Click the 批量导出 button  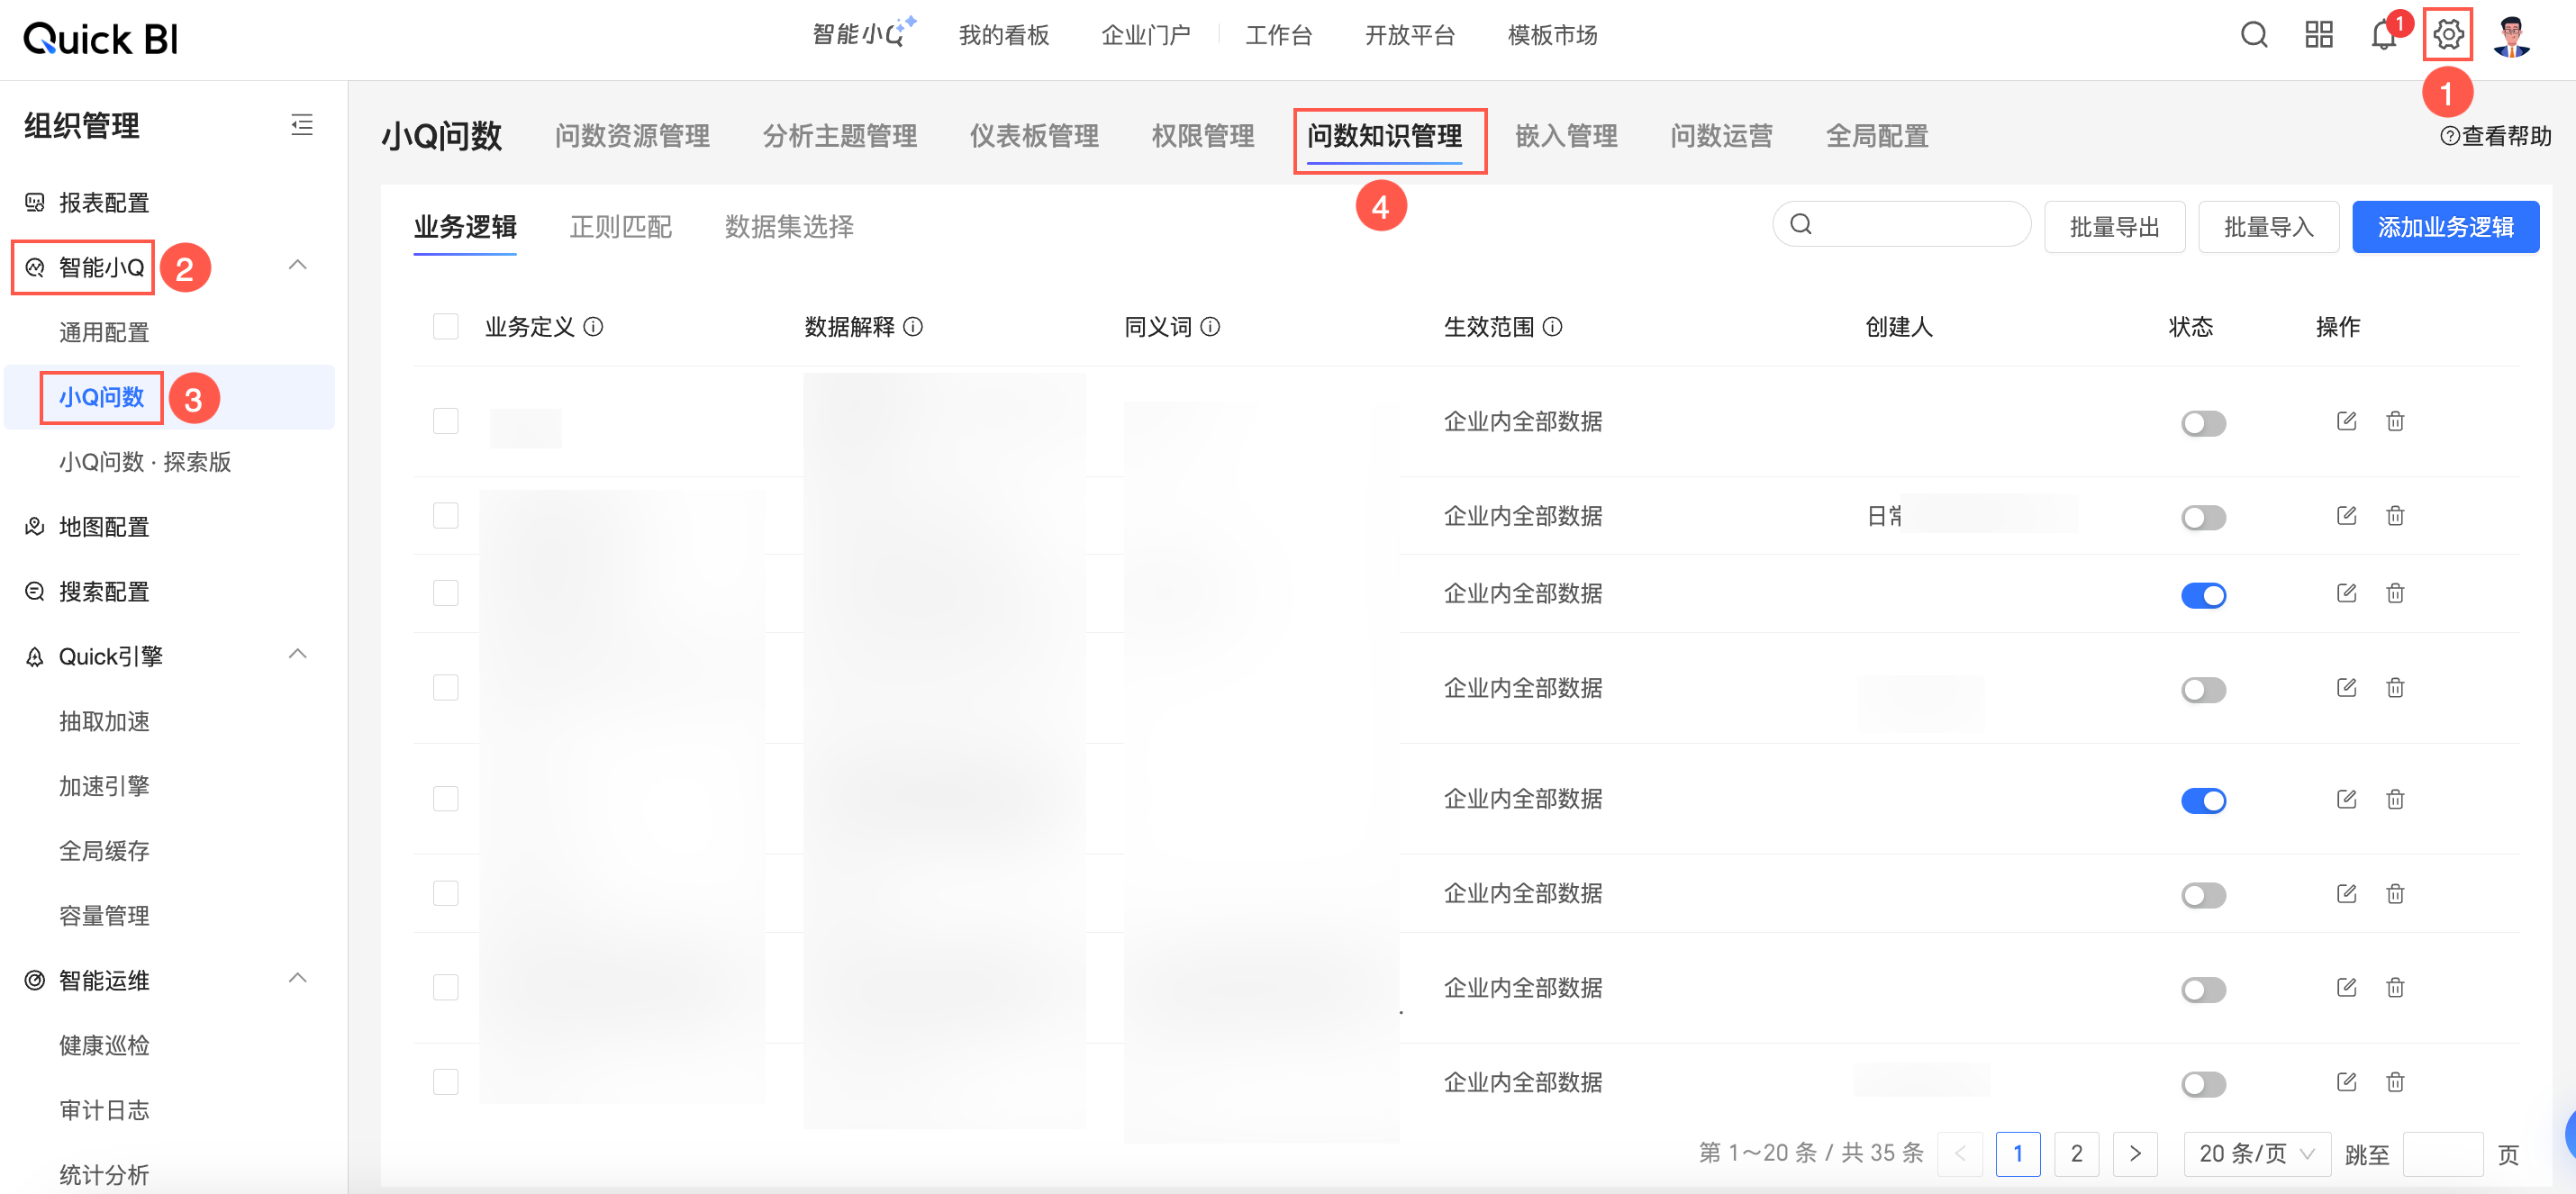click(2114, 227)
